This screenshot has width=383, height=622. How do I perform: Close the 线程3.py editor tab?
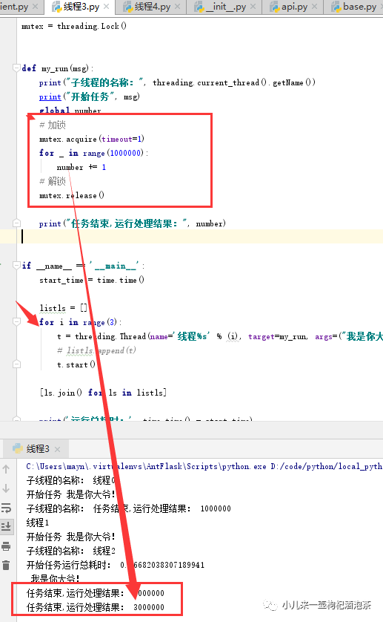[x=106, y=7]
